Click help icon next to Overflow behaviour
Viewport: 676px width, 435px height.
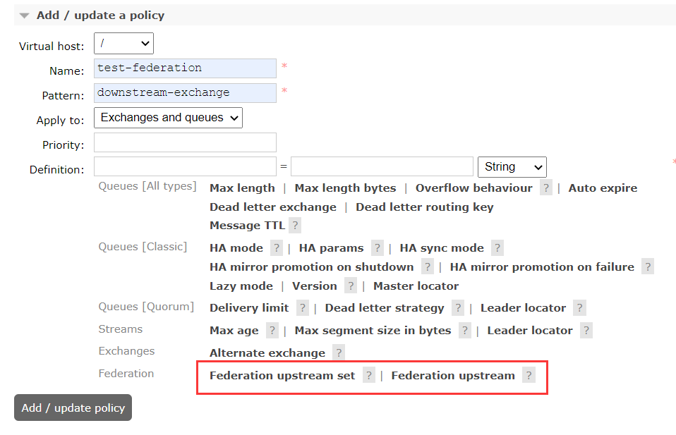(x=545, y=188)
